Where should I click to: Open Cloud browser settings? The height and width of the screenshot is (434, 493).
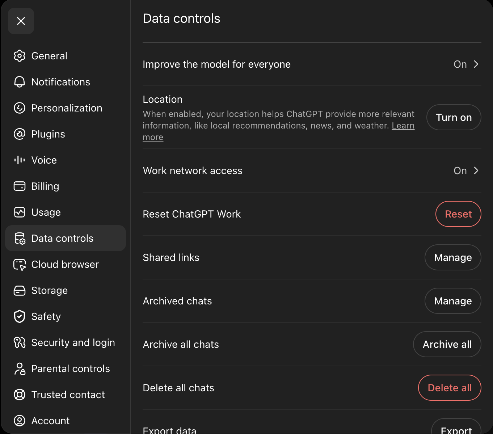tap(66, 264)
